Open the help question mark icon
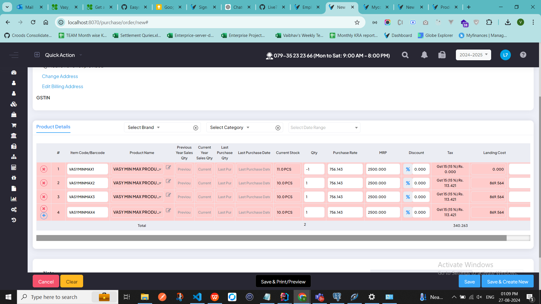Image resolution: width=541 pixels, height=304 pixels. [523, 55]
